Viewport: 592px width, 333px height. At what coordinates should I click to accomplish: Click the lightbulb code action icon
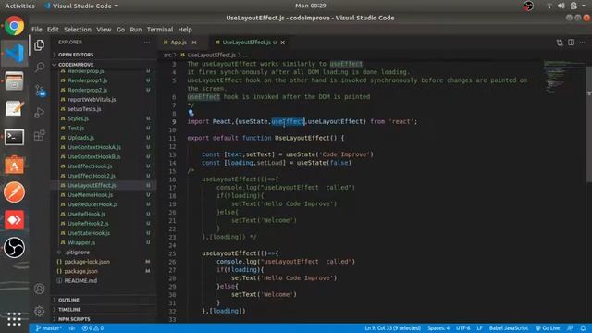[191, 113]
